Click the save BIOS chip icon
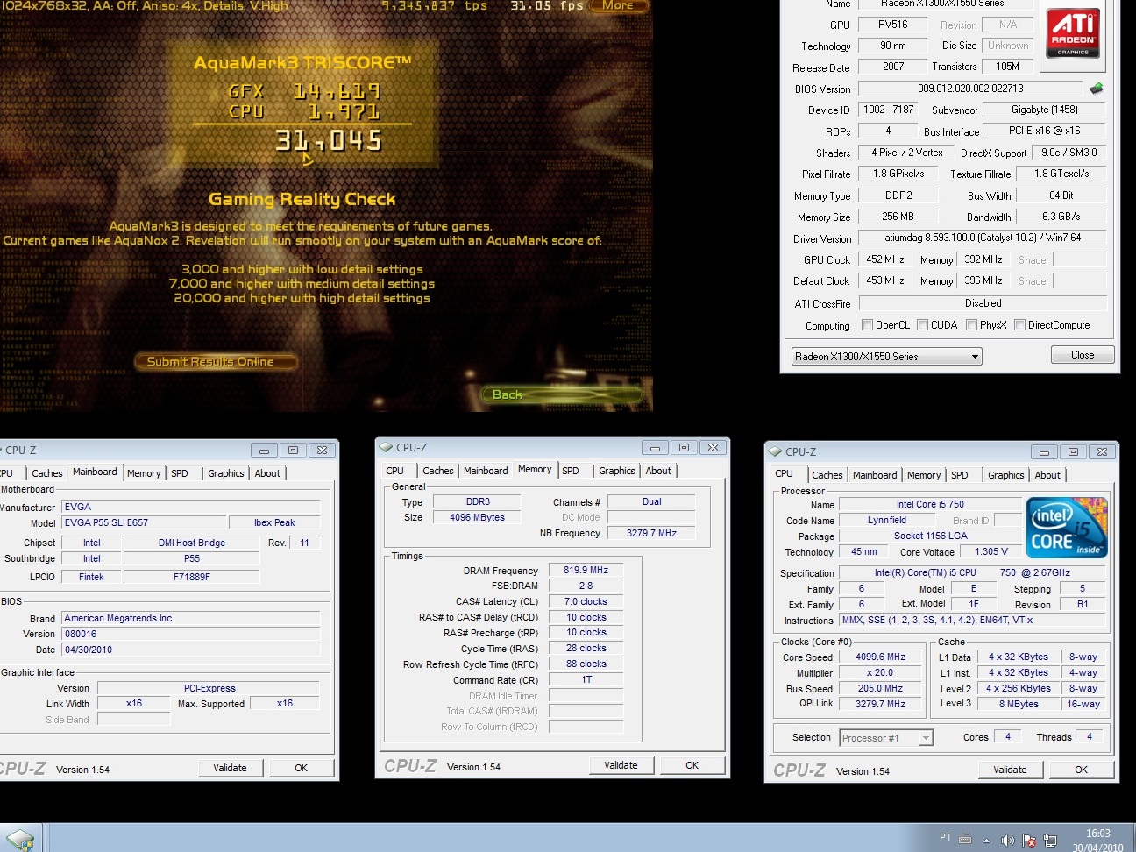Screen dimensions: 1136x852 (x=1096, y=89)
